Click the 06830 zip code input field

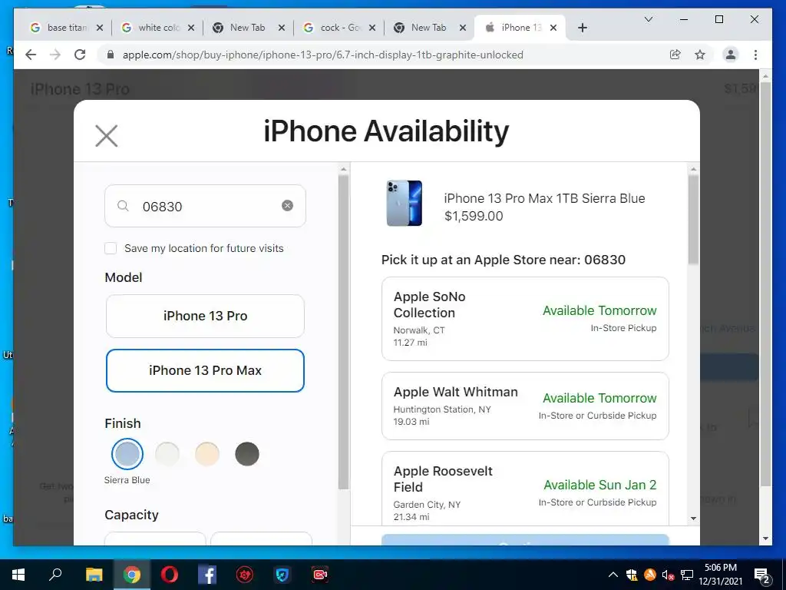pyautogui.click(x=205, y=206)
